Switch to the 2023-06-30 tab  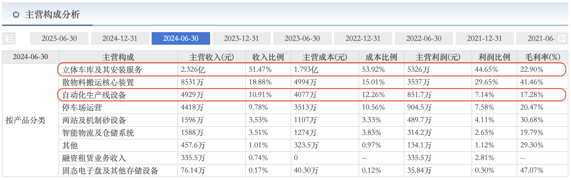pyautogui.click(x=302, y=38)
